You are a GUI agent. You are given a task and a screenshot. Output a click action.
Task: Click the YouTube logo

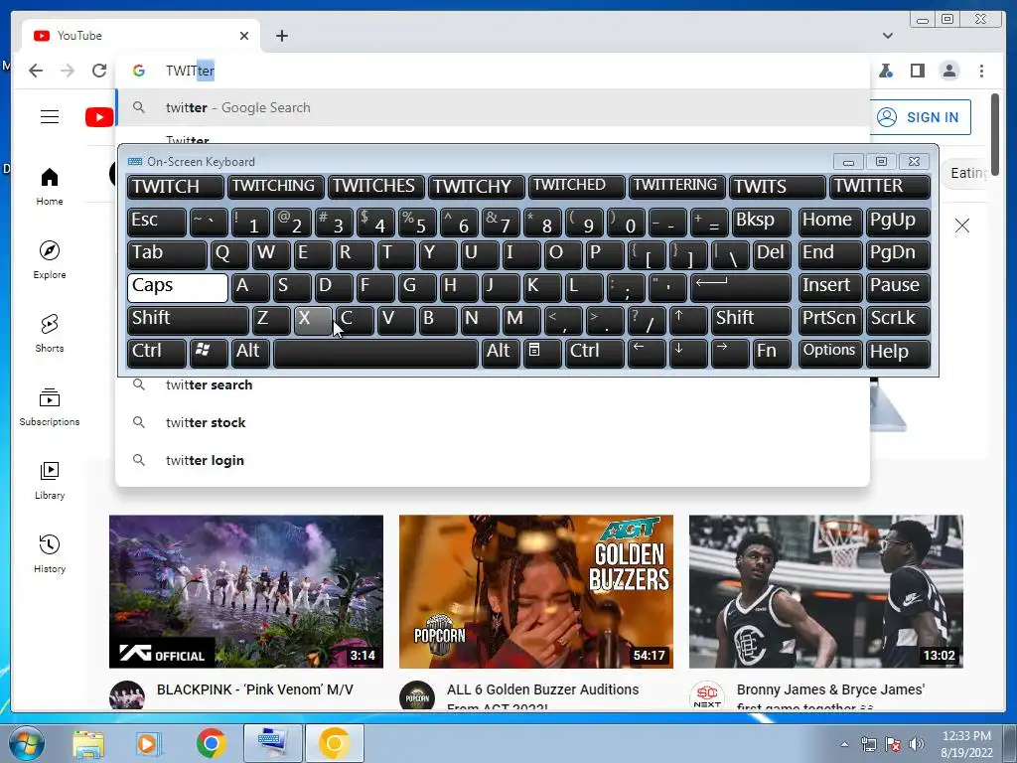tap(99, 117)
